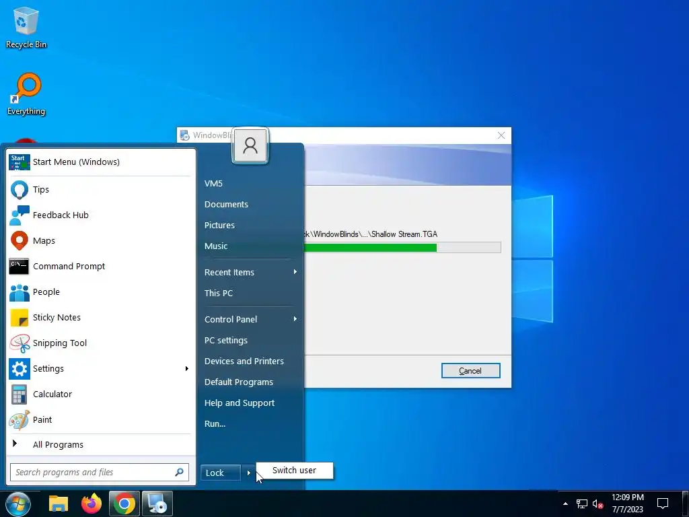Open Chrome from the taskbar
Screen dimensions: 689x517
coord(124,504)
